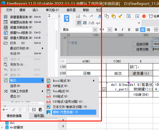The height and width of the screenshot is (130, 159).
Task: Align cell text center
Action: [143, 30]
